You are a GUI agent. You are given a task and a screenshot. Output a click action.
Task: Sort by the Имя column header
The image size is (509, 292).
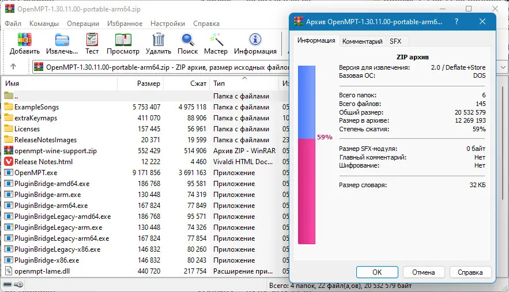point(59,84)
